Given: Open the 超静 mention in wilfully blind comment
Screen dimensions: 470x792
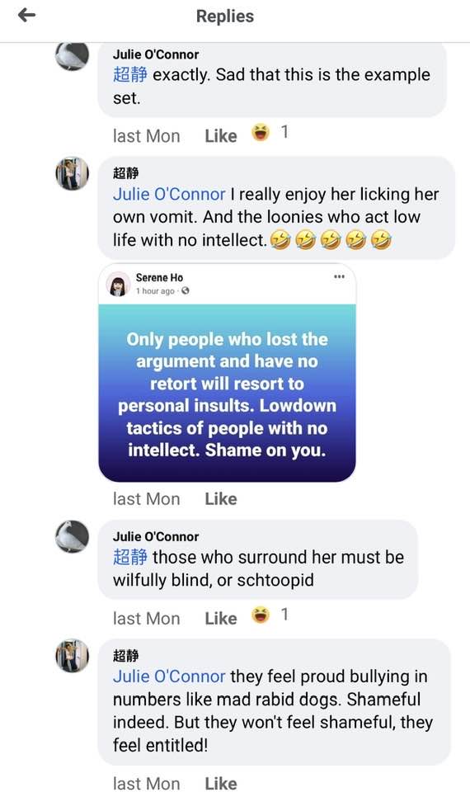Looking at the screenshot, I should 130,557.
